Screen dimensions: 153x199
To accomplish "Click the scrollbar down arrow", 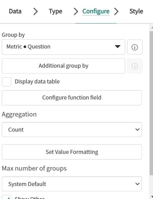I will [151, 197].
